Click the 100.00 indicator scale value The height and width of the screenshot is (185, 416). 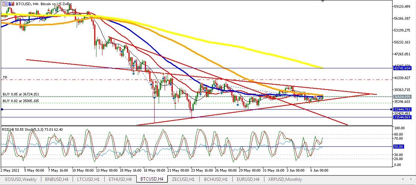pos(400,128)
